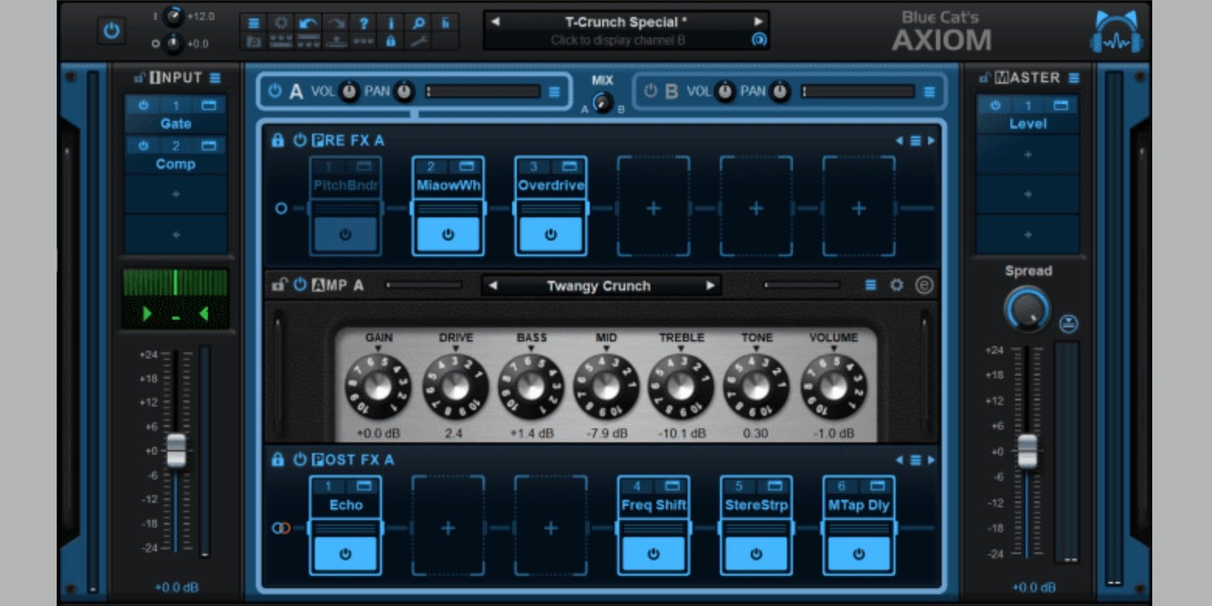Image resolution: width=1212 pixels, height=606 pixels.
Task: Click the padlock icon in top toolbar
Action: pyautogui.click(x=391, y=41)
